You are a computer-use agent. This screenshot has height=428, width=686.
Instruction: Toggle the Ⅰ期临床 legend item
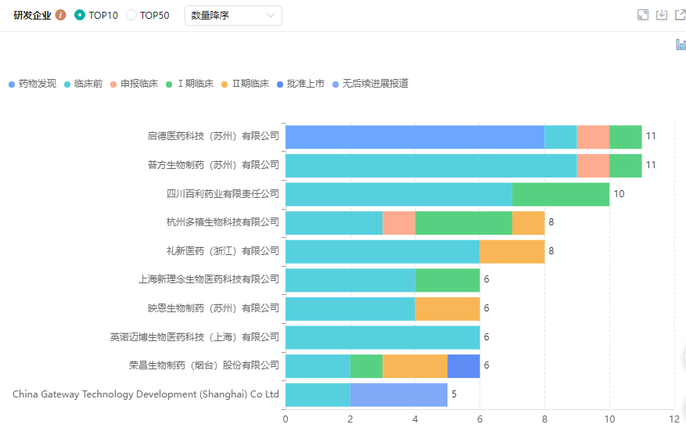coord(190,84)
